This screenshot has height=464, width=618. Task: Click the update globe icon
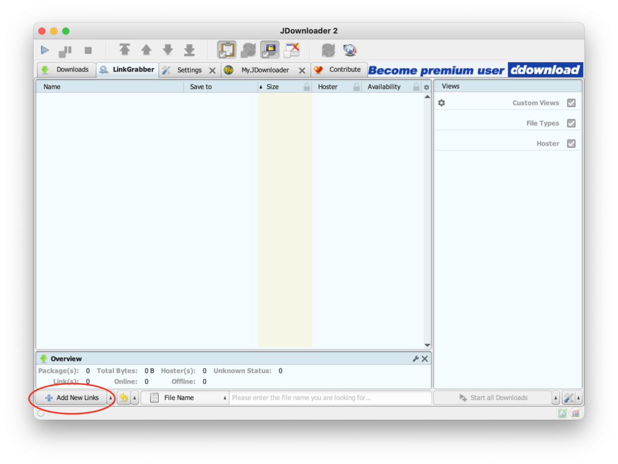tap(349, 50)
